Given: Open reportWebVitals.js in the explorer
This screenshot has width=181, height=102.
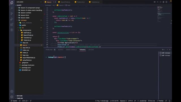Looking at the screenshot, I should click(29, 58).
